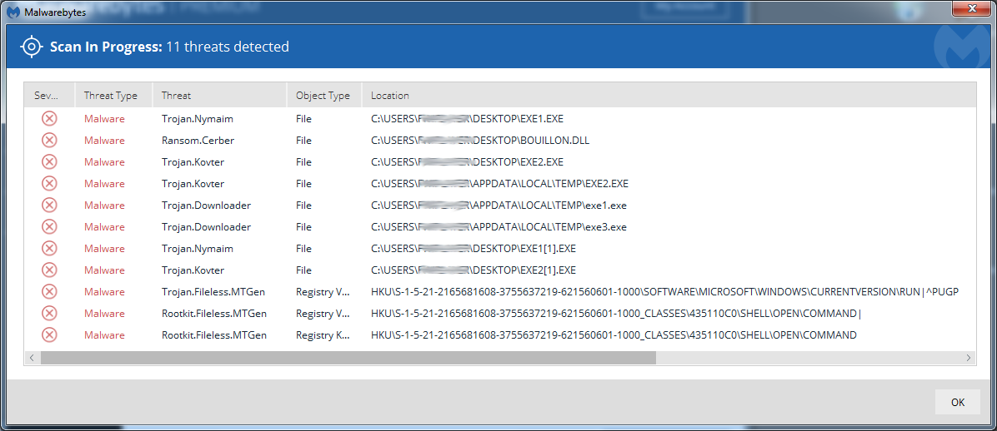Image resolution: width=997 pixels, height=431 pixels.
Task: Click severity icon for EXE2[1].EXE row
Action: coord(49,270)
